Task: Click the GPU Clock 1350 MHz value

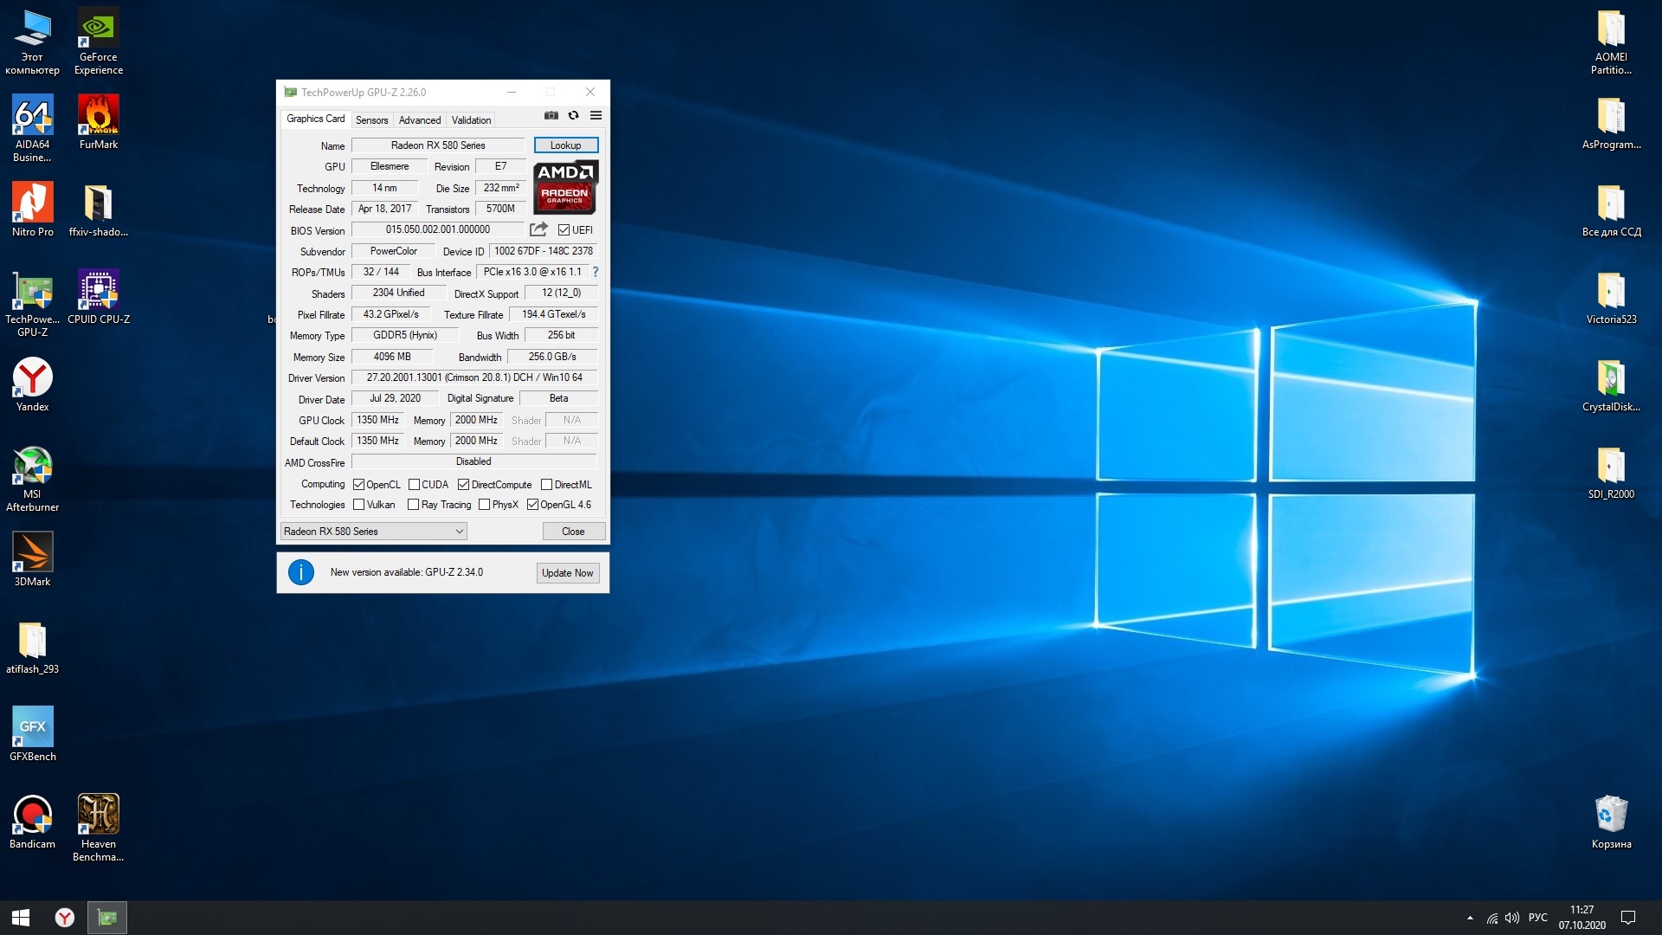Action: tap(378, 420)
